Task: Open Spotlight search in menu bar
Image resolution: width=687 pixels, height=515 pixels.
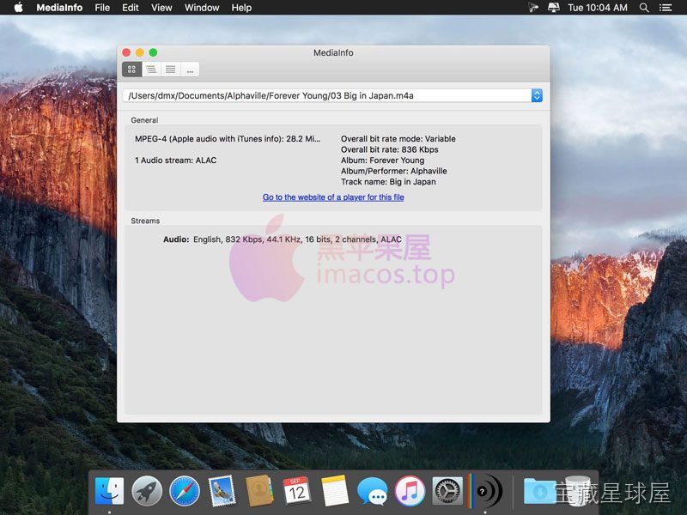Action: click(x=644, y=8)
